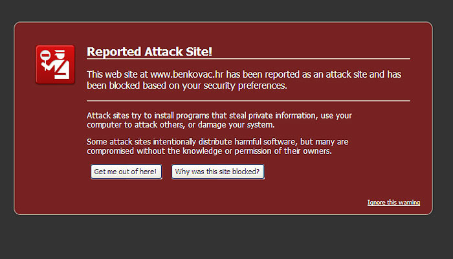453x259 pixels.
Task: Click the "Reported Attack Site!" heading
Action: click(149, 52)
